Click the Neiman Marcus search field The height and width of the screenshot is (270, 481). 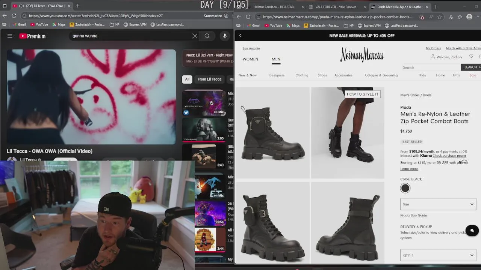point(431,67)
